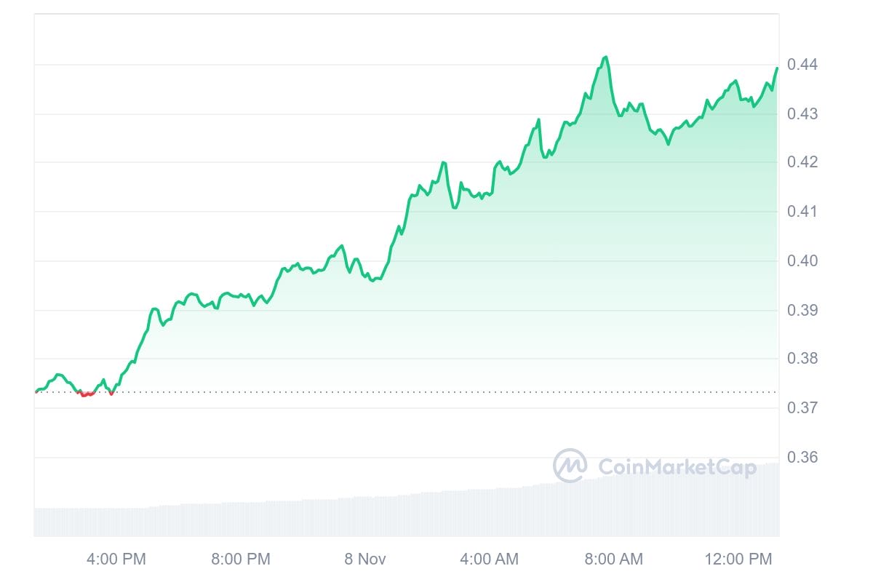Click the 0.39 price axis label
This screenshot has height=582, width=873.
[802, 310]
